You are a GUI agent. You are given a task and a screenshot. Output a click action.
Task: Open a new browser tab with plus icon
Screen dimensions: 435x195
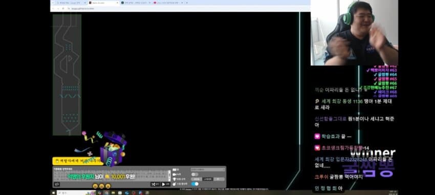187,3
